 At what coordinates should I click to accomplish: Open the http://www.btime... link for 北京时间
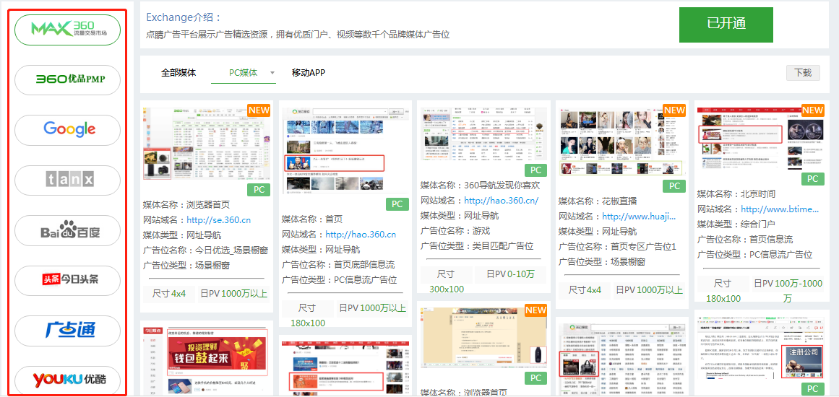(779, 209)
